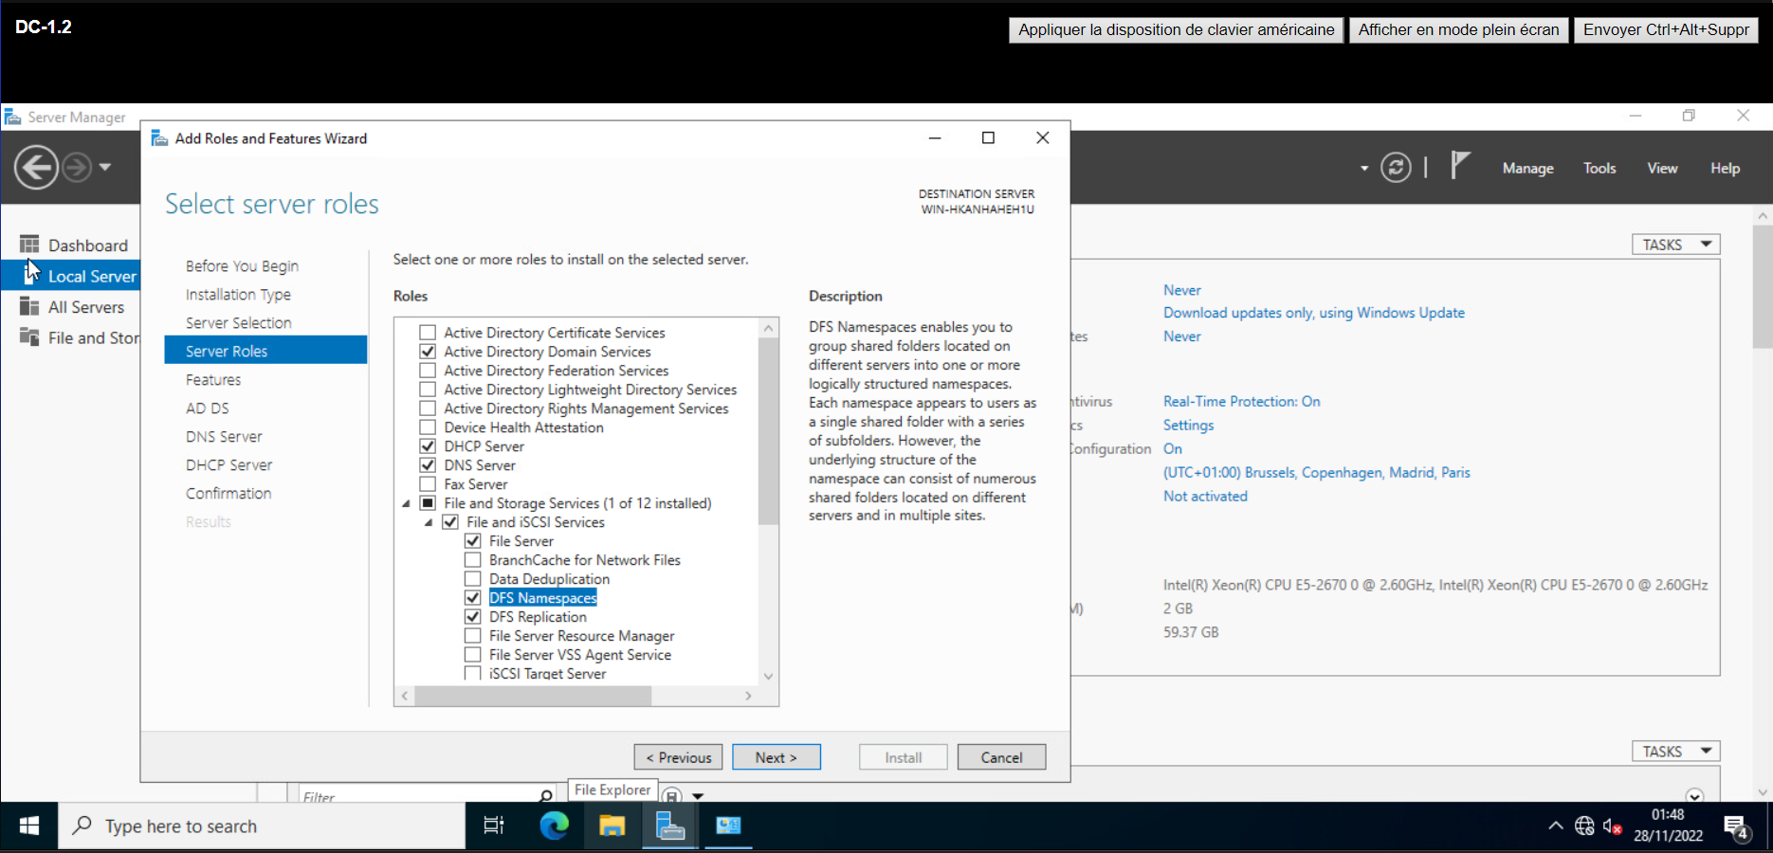The image size is (1773, 853).
Task: Open the Action Center notifications icon
Action: 1737,827
